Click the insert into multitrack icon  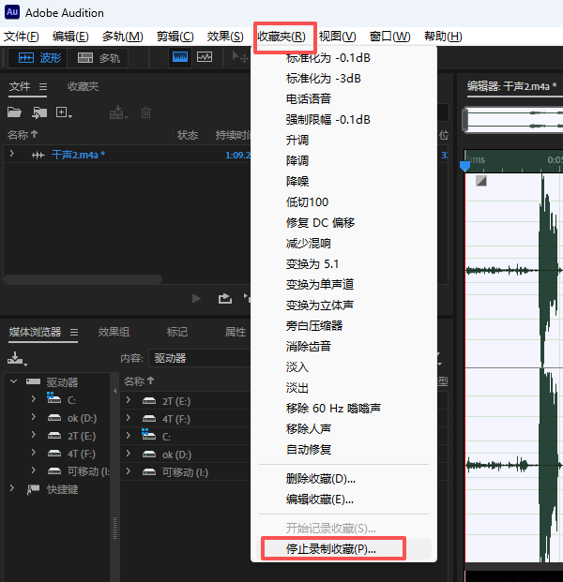point(118,112)
